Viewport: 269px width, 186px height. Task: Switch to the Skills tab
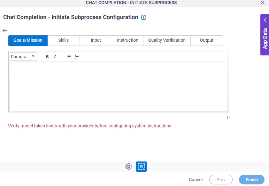[64, 40]
